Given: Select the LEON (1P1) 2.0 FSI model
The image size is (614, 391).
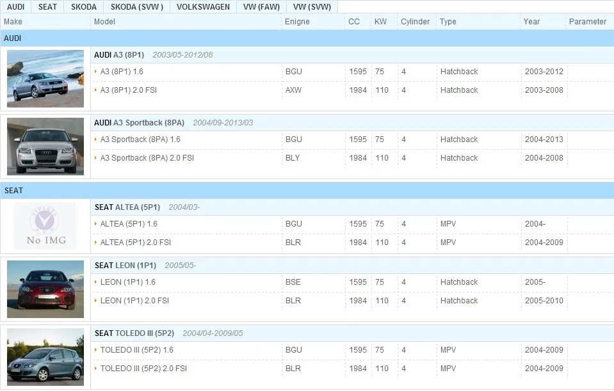Looking at the screenshot, I should click(x=134, y=301).
